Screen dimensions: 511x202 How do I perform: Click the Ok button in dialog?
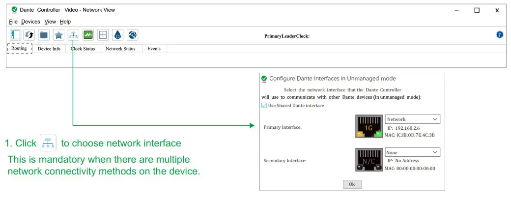coord(352,184)
